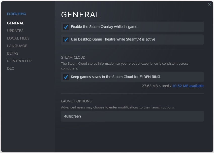Open the BETAS section
Image resolution: width=214 pixels, height=153 pixels.
[13, 53]
